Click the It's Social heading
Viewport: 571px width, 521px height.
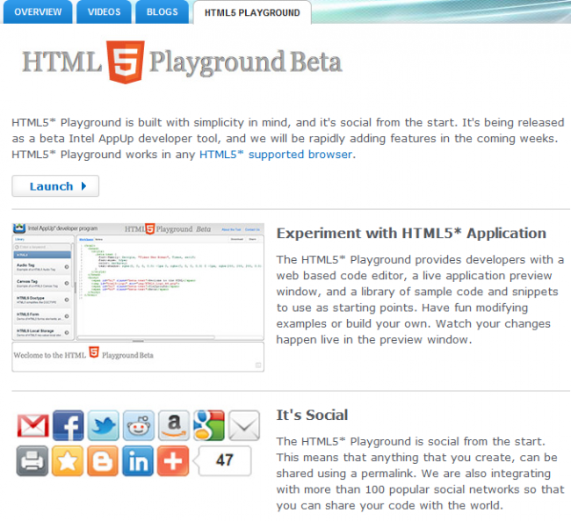(312, 415)
